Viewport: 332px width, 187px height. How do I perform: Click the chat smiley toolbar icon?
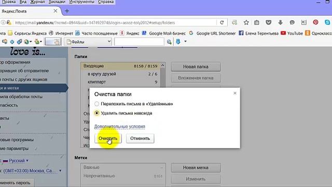tap(292, 22)
